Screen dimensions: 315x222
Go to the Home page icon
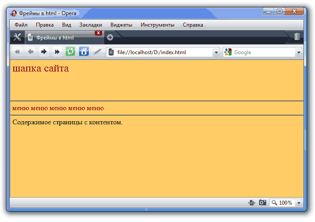point(84,52)
